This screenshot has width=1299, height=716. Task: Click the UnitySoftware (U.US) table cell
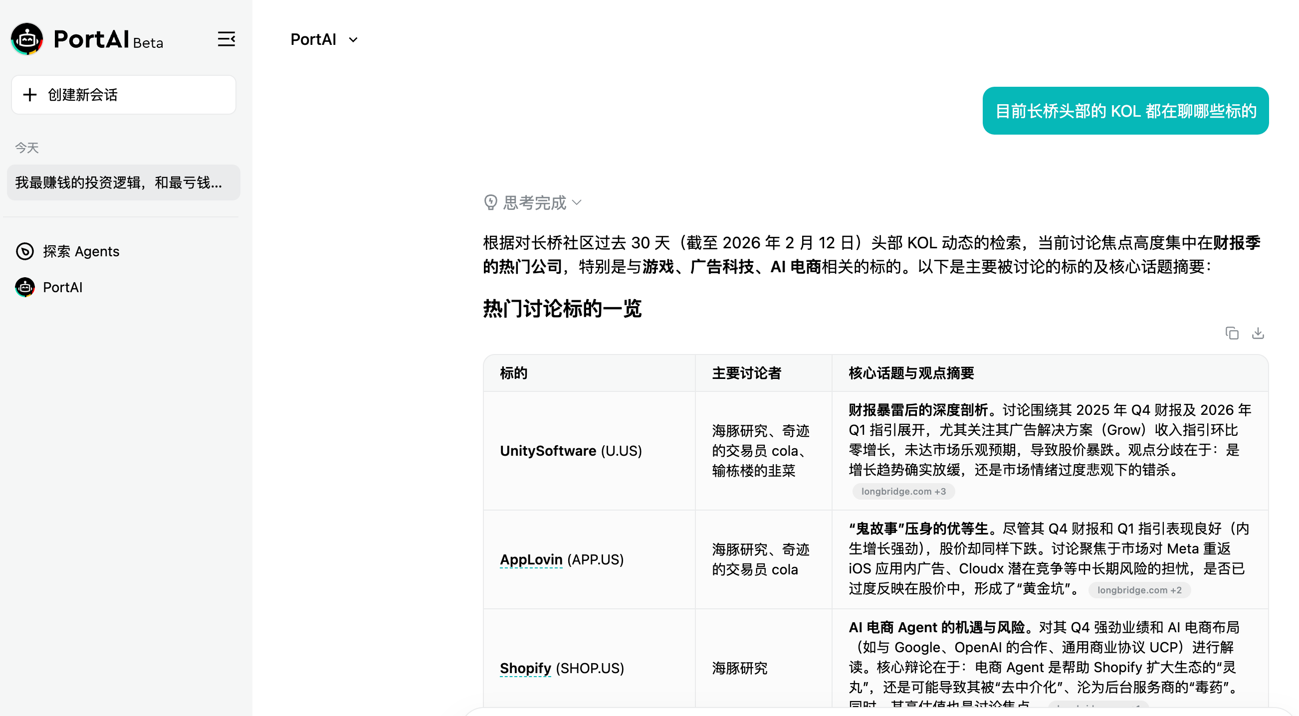tap(570, 450)
